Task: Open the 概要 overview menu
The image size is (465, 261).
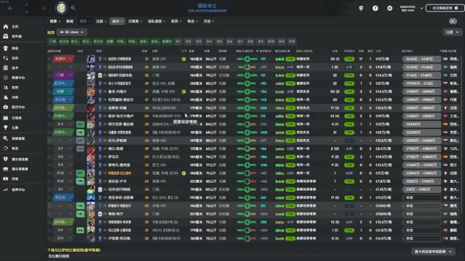Action: point(55,21)
